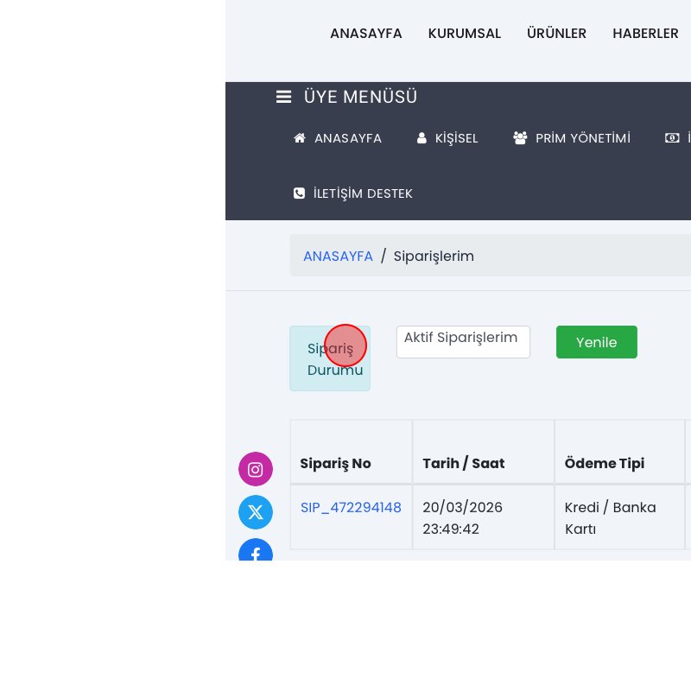The width and height of the screenshot is (691, 691).
Task: Open the KURUMSAL top menu item
Action: 464,34
